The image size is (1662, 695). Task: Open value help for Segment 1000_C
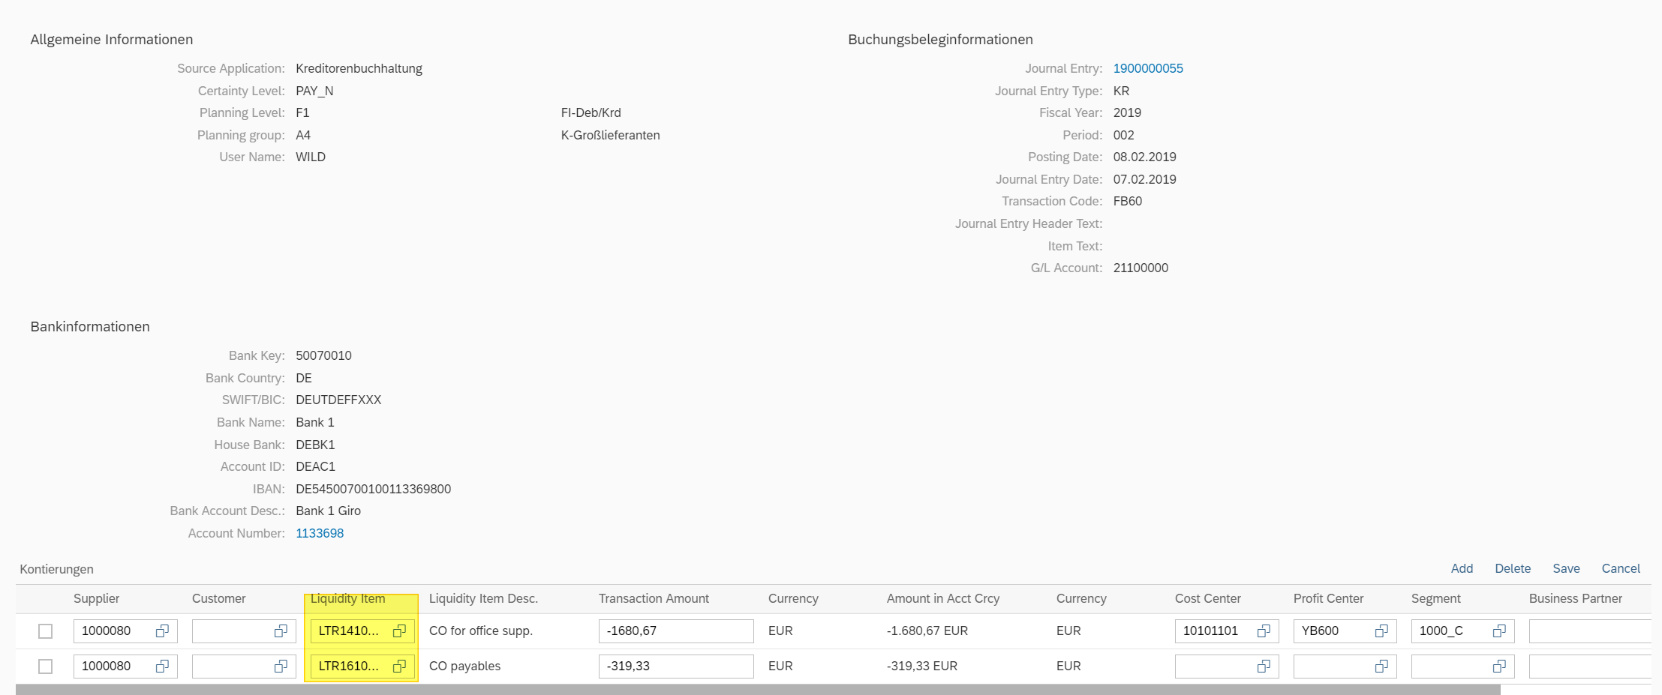[1499, 631]
